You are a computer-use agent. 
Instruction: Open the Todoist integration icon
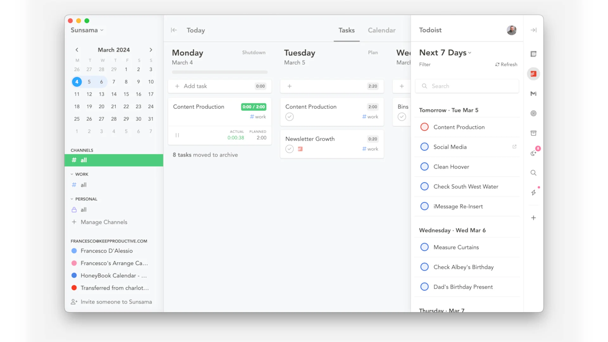tap(534, 73)
